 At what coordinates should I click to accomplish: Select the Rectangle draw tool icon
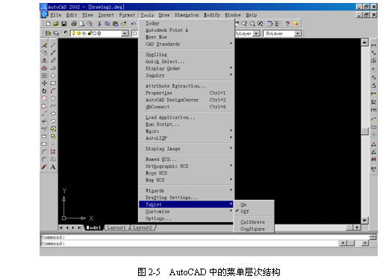[53, 84]
